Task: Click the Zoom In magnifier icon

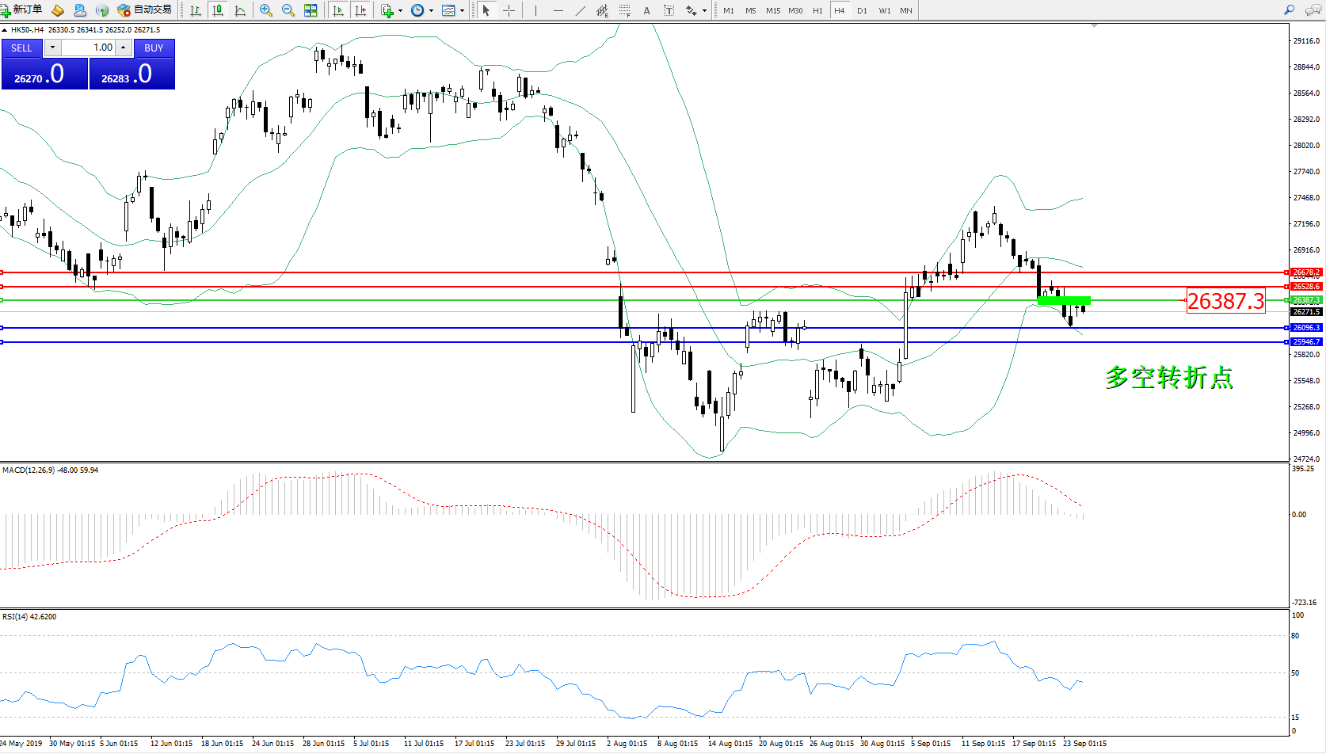Action: pyautogui.click(x=266, y=10)
